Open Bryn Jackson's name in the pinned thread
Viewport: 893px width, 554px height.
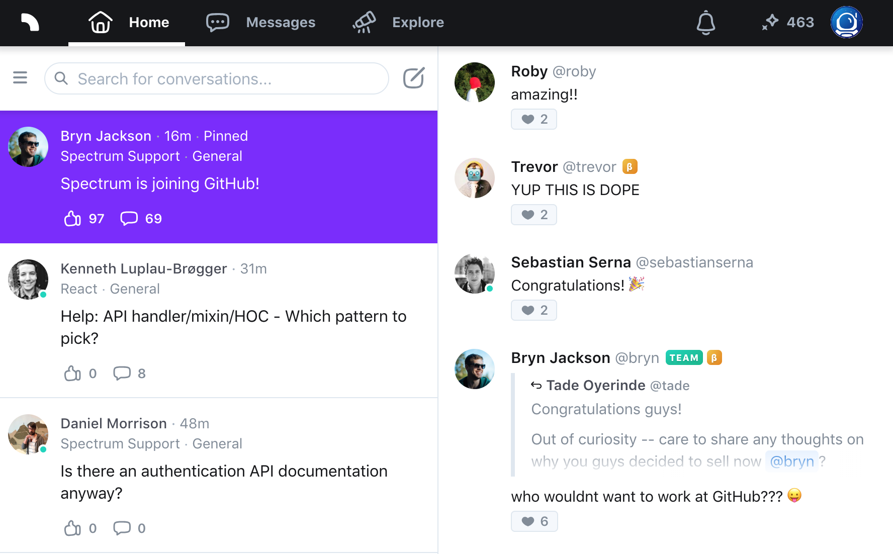(x=106, y=136)
